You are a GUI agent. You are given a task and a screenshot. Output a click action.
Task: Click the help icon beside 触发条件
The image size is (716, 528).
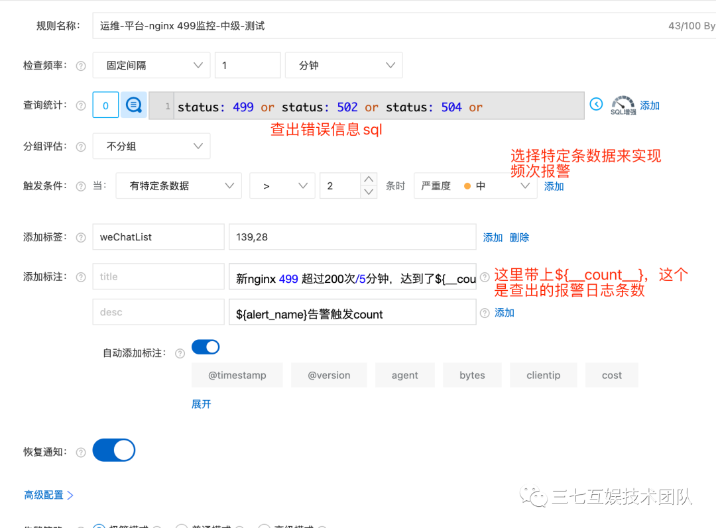tap(81, 186)
